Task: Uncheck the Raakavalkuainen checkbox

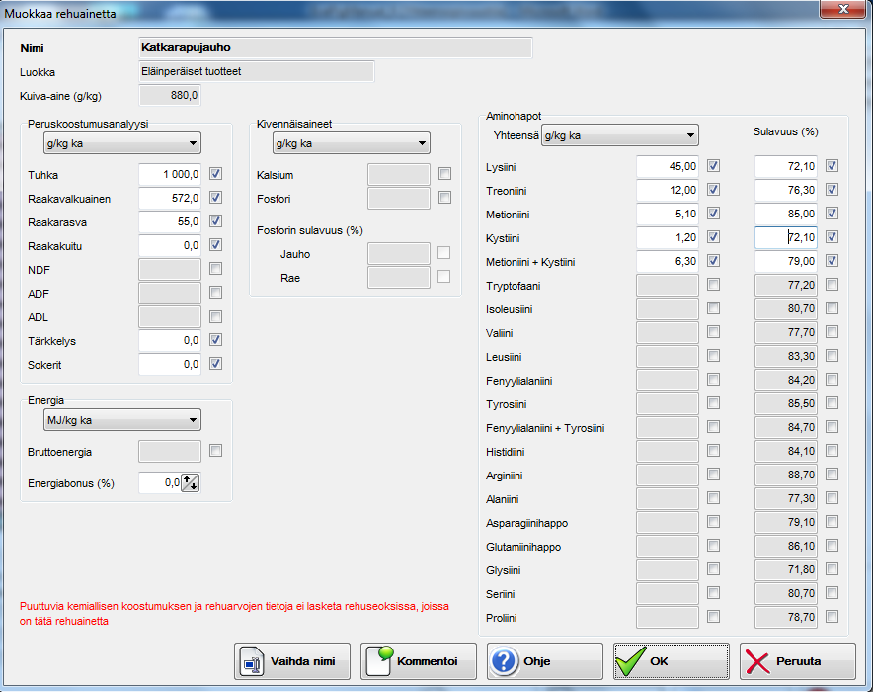Action: tap(215, 198)
